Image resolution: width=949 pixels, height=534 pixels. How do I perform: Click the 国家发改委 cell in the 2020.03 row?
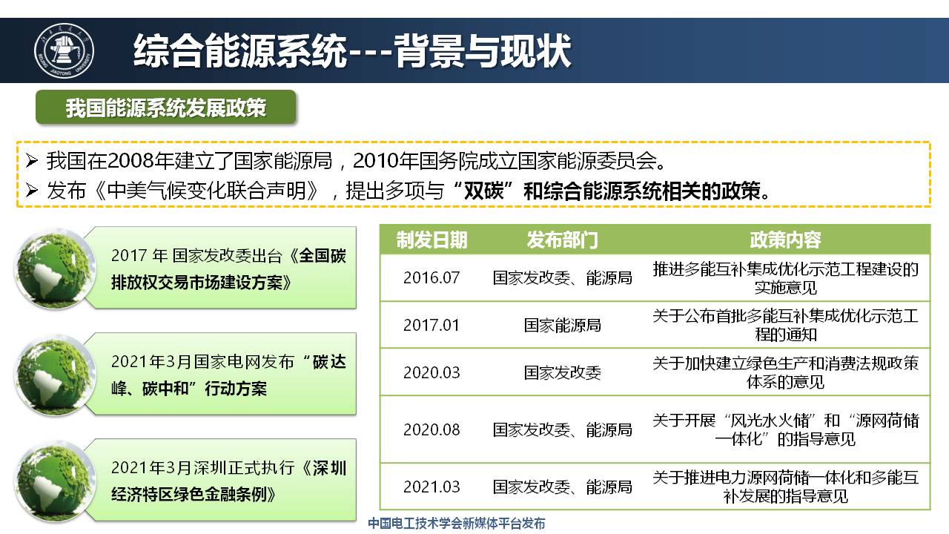click(562, 372)
